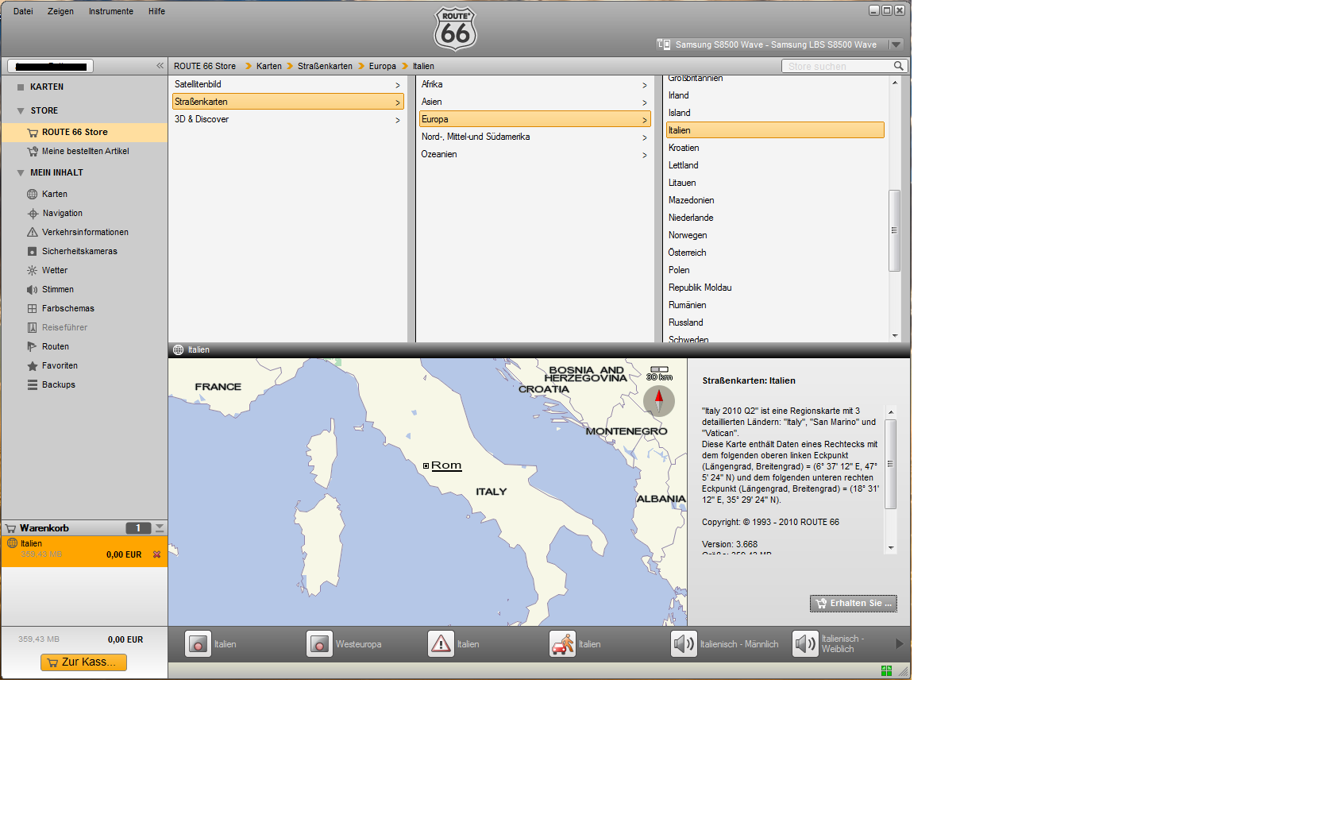Open Wetter in the sidebar
The height and width of the screenshot is (834, 1334).
(55, 270)
